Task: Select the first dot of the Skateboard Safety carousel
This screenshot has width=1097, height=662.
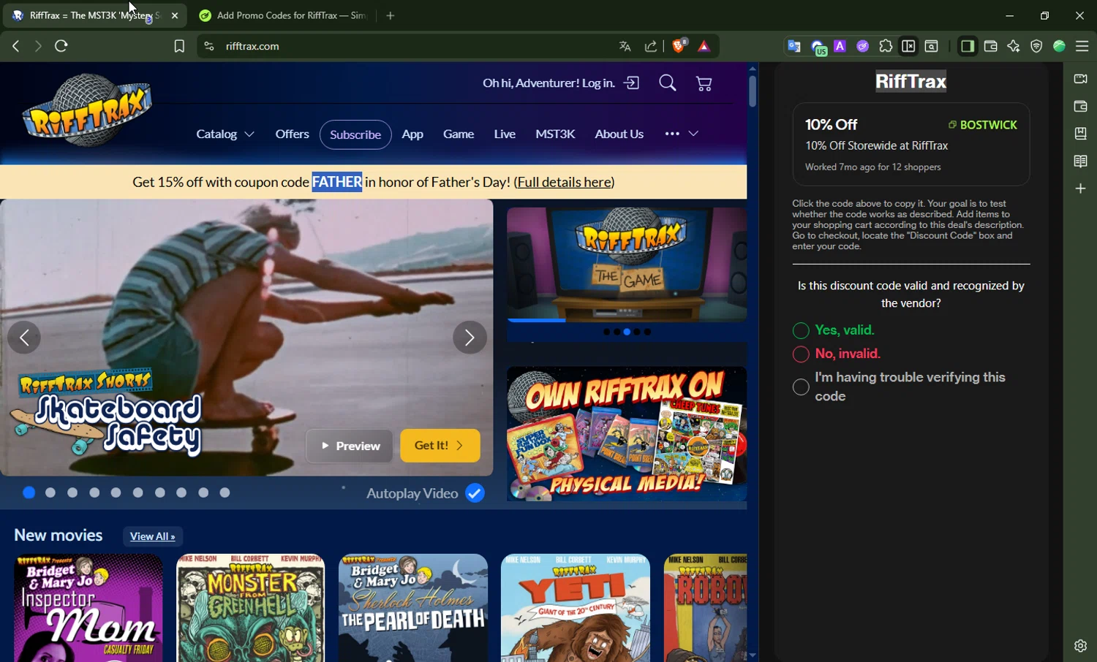Action: point(29,492)
